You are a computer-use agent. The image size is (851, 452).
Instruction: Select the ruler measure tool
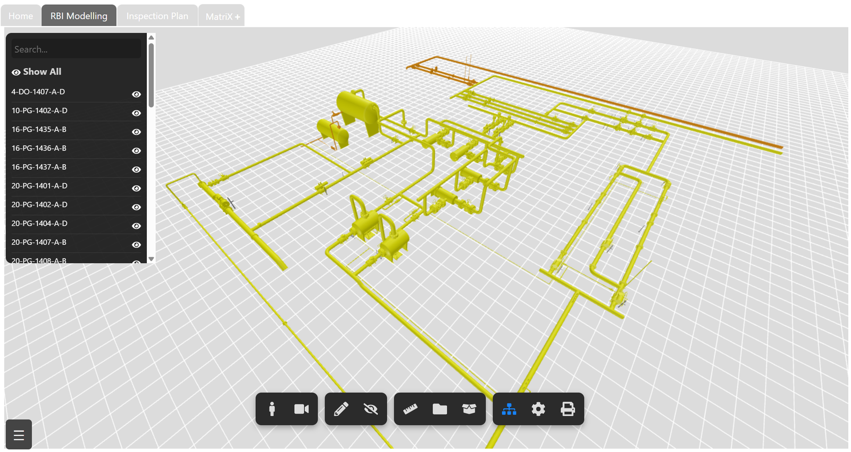410,409
